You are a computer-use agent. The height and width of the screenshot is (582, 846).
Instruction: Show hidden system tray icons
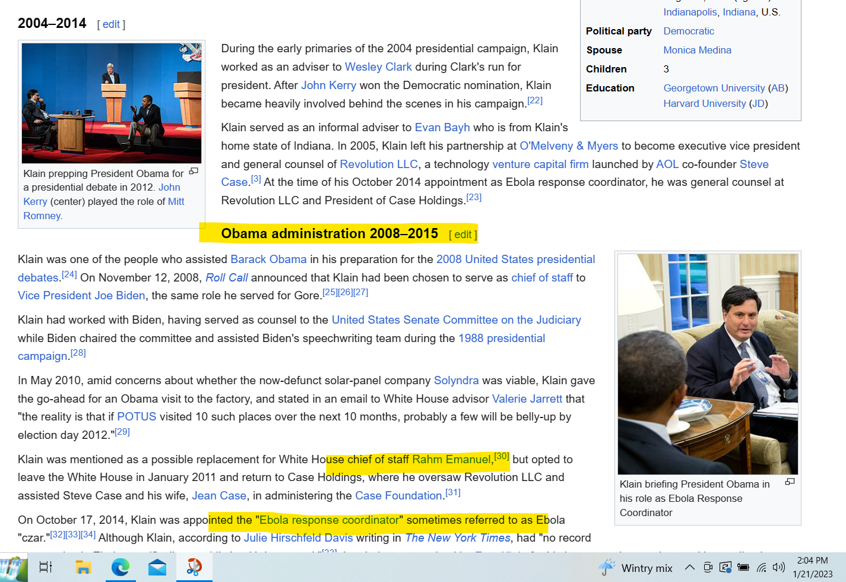(689, 567)
